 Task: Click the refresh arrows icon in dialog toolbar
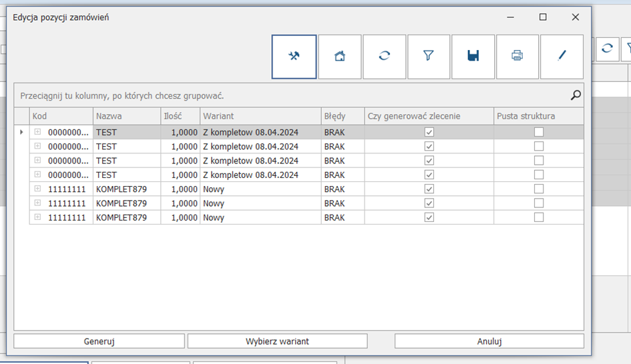click(384, 57)
